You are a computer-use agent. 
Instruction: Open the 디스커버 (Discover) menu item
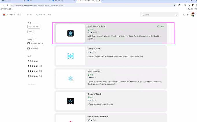(29, 14)
